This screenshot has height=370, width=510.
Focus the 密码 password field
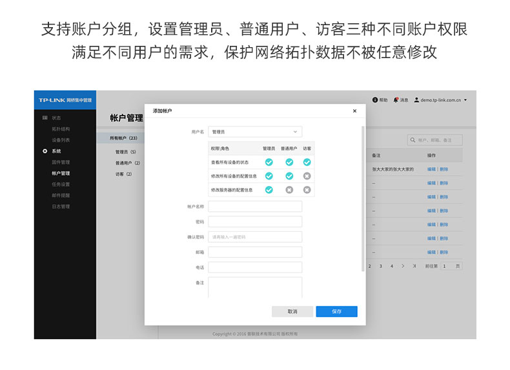[255, 221]
